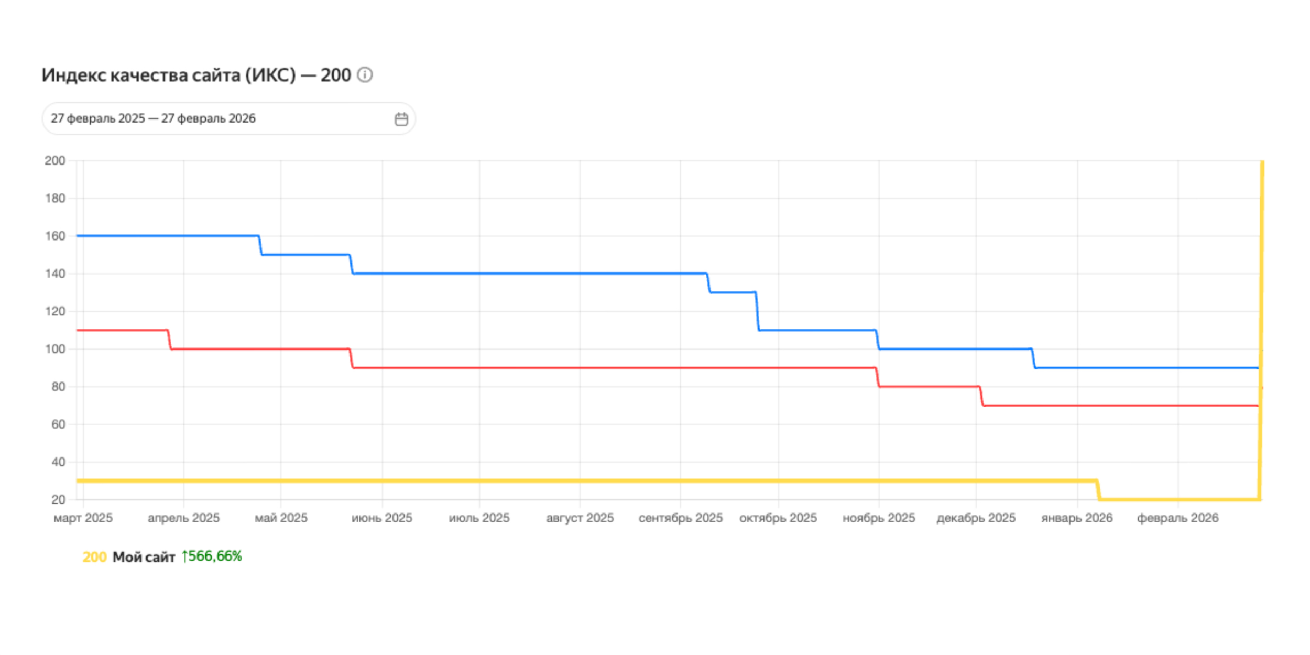Click the red competitor line on the chart
The image size is (1310, 655).
tap(524, 368)
